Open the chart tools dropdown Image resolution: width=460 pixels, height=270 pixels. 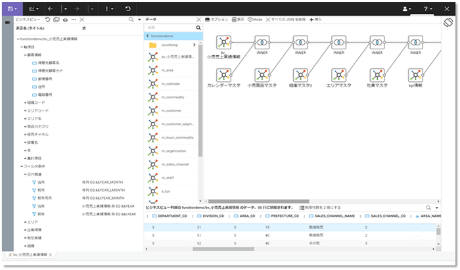tap(34, 9)
